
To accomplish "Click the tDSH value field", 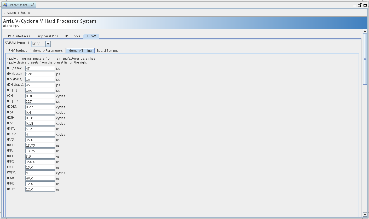I will tap(40, 118).
